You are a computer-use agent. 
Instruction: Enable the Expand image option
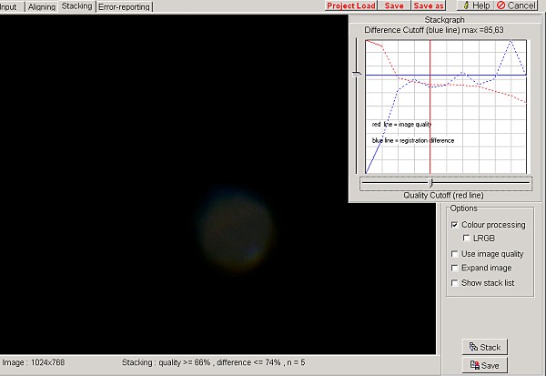tap(455, 269)
